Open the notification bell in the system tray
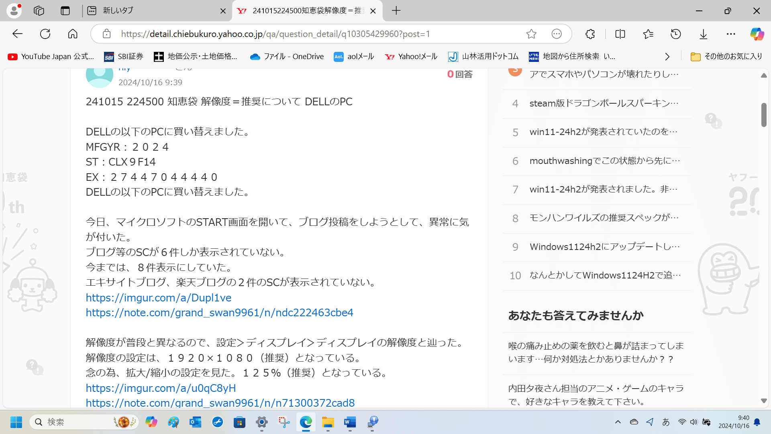Screen dimensions: 771x434 click(757, 422)
